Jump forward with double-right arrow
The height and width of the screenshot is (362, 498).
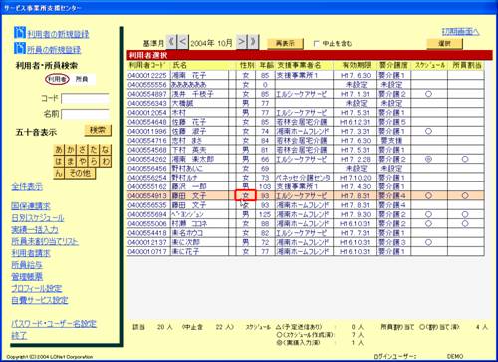tap(254, 42)
